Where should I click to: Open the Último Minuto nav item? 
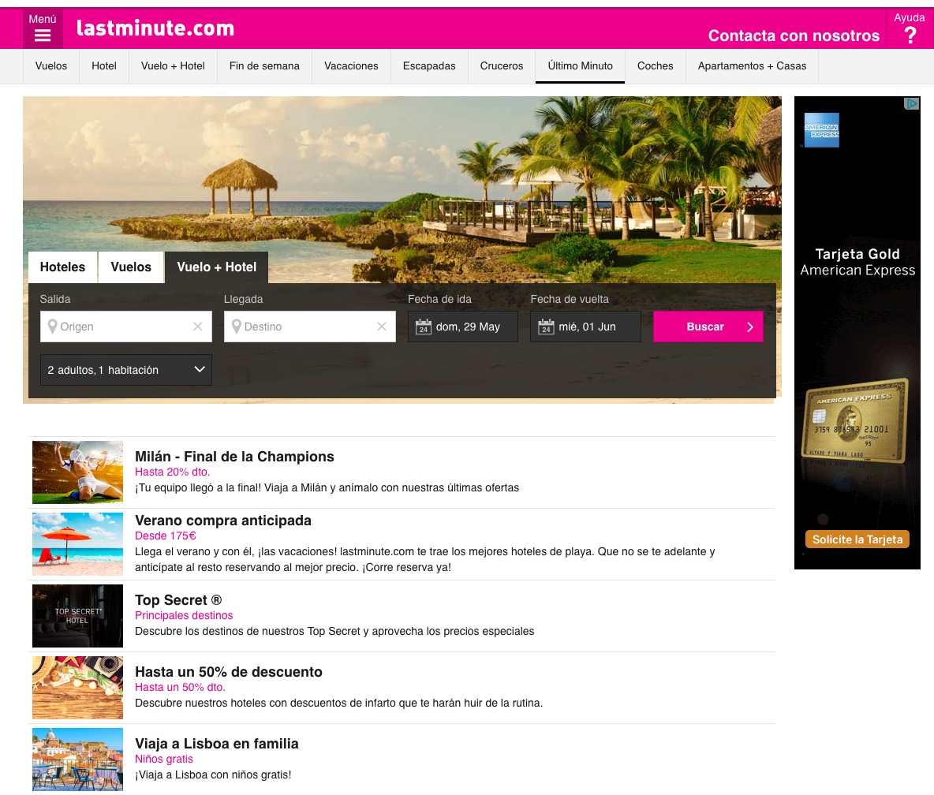[580, 66]
